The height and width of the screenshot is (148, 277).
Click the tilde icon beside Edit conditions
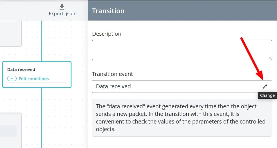tap(12, 79)
